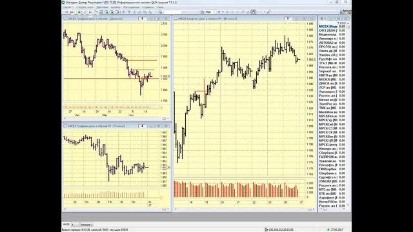Select the Роснефть row
The width and height of the screenshot is (413, 232).
(332, 165)
